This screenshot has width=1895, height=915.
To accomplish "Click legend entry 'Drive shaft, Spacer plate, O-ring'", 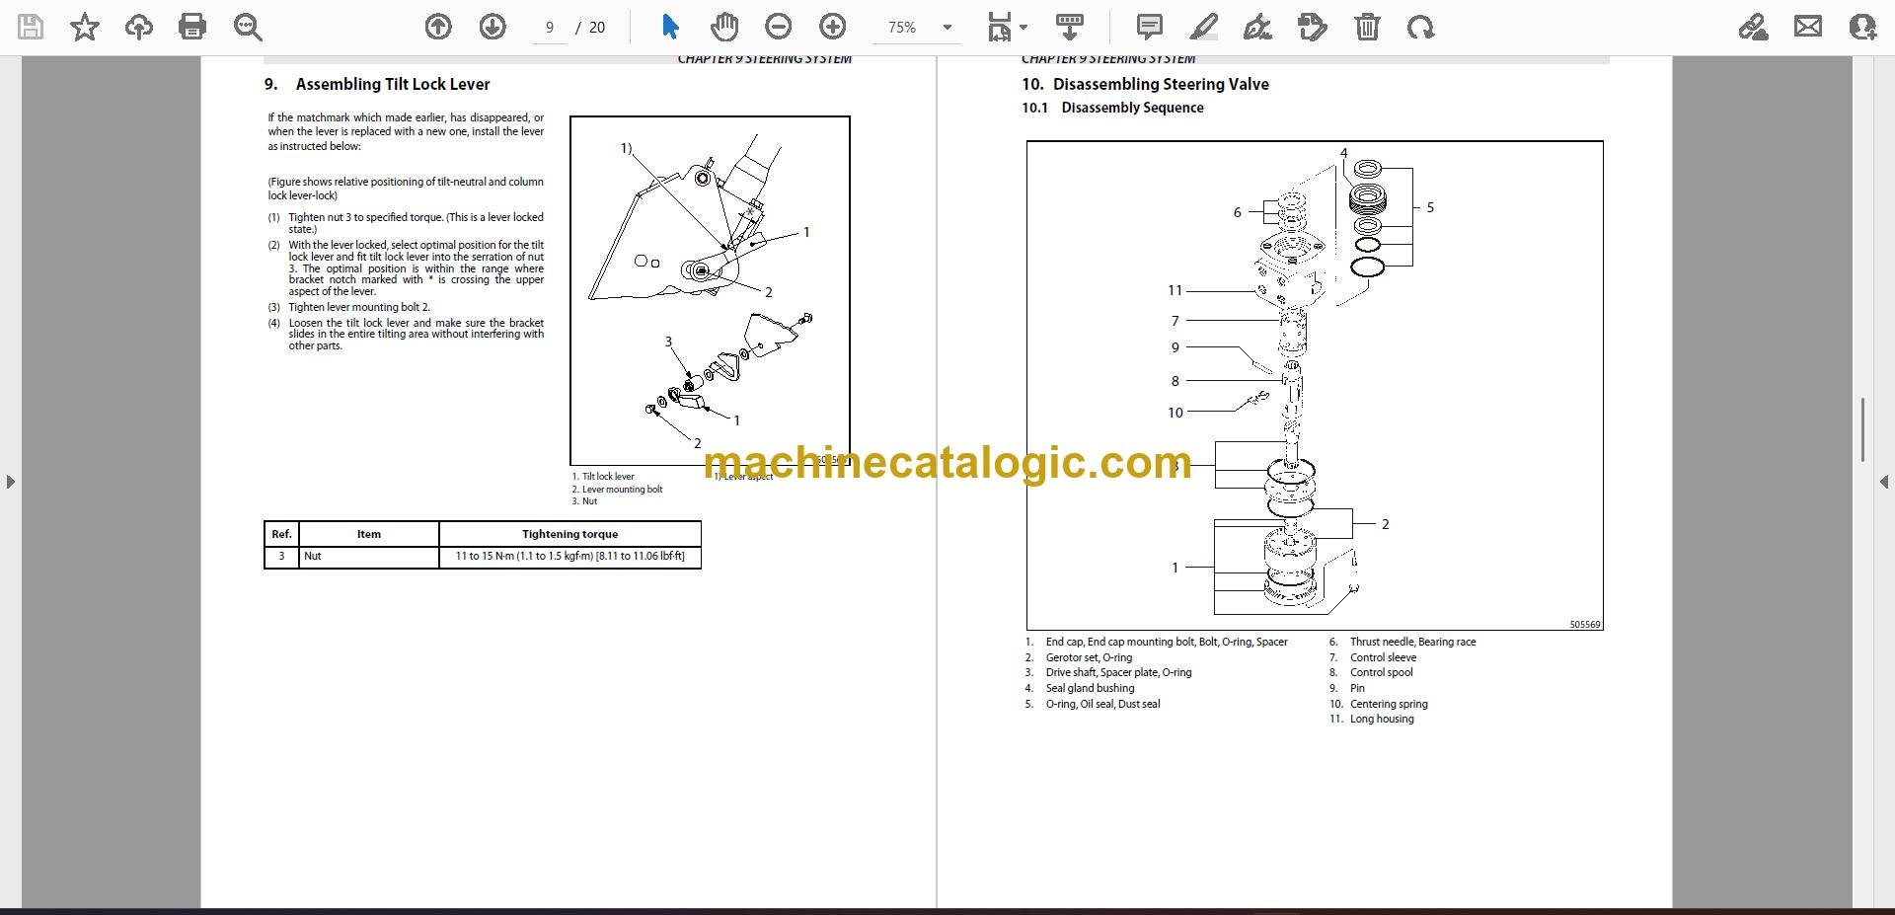I will (x=1118, y=672).
